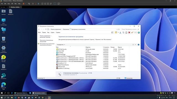Select the Control Panel gear desktop icon

click(4, 49)
